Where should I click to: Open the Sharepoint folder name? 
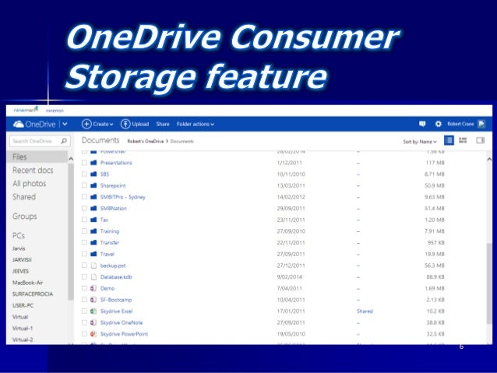[x=113, y=185]
